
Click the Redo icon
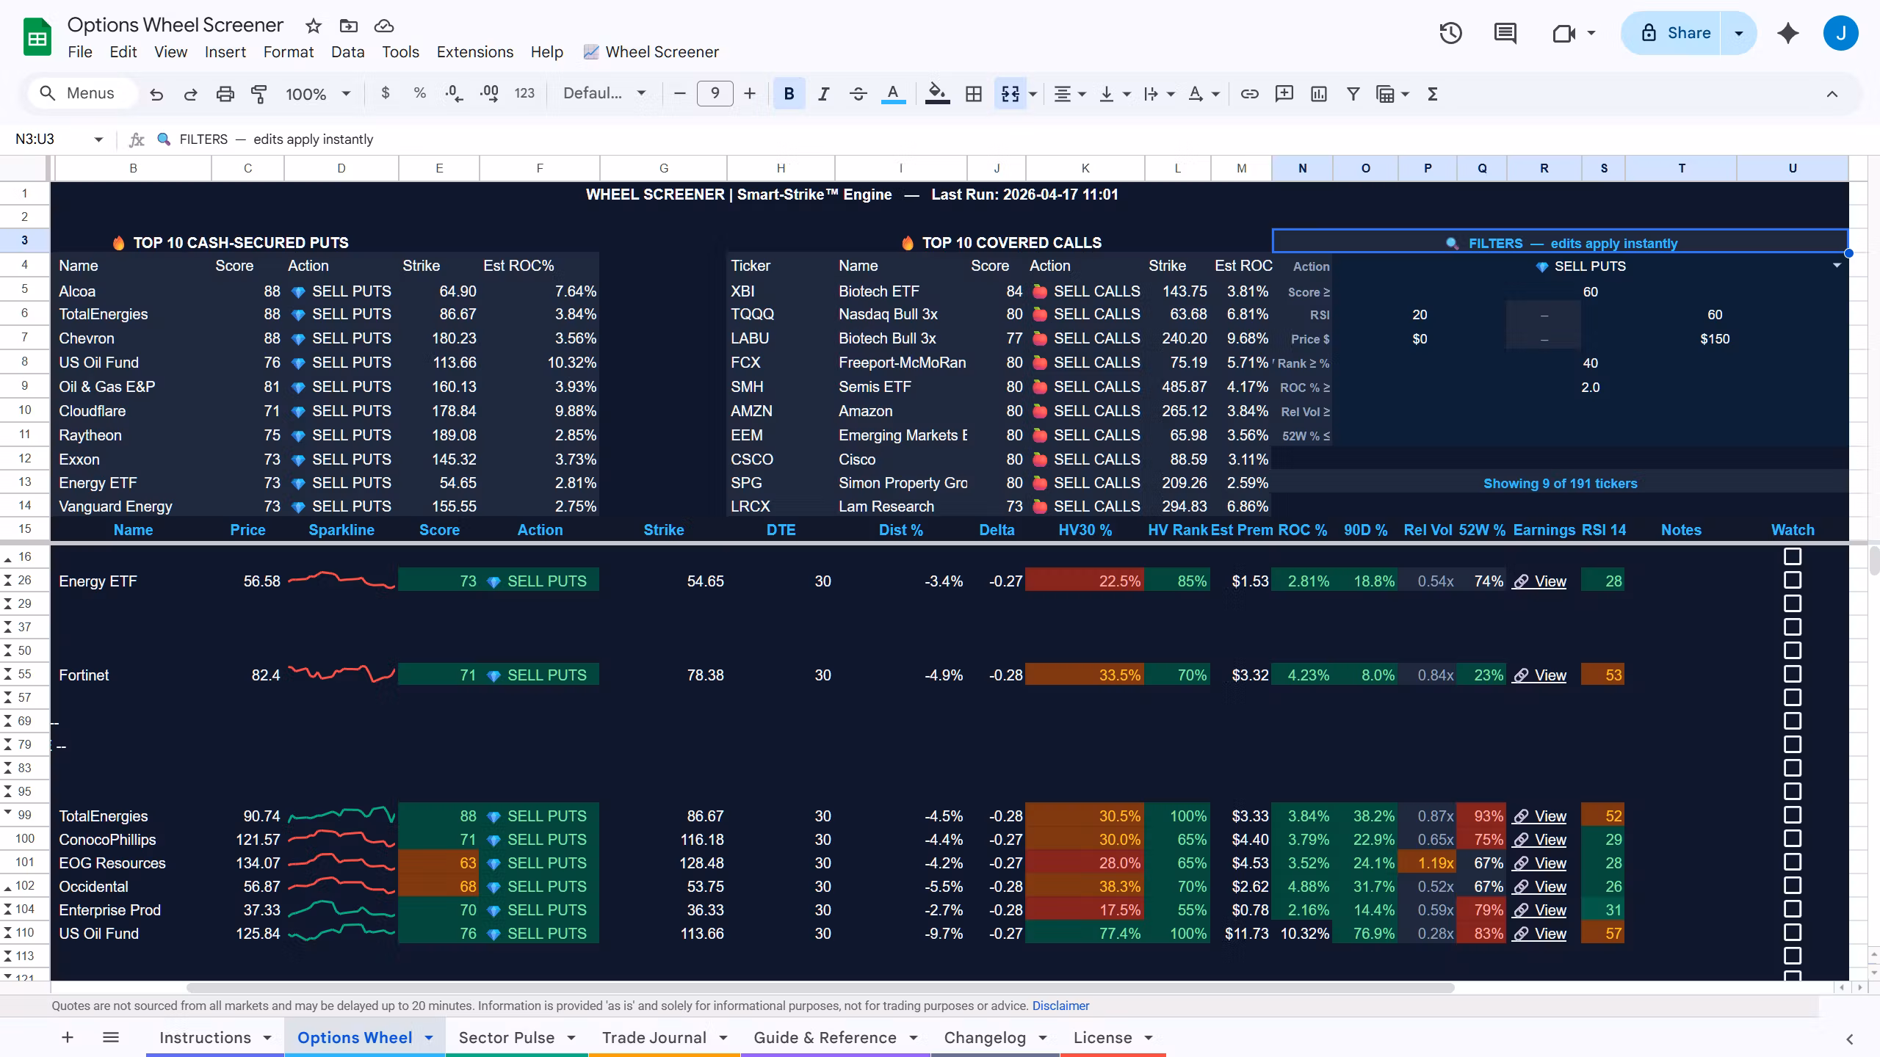(190, 94)
